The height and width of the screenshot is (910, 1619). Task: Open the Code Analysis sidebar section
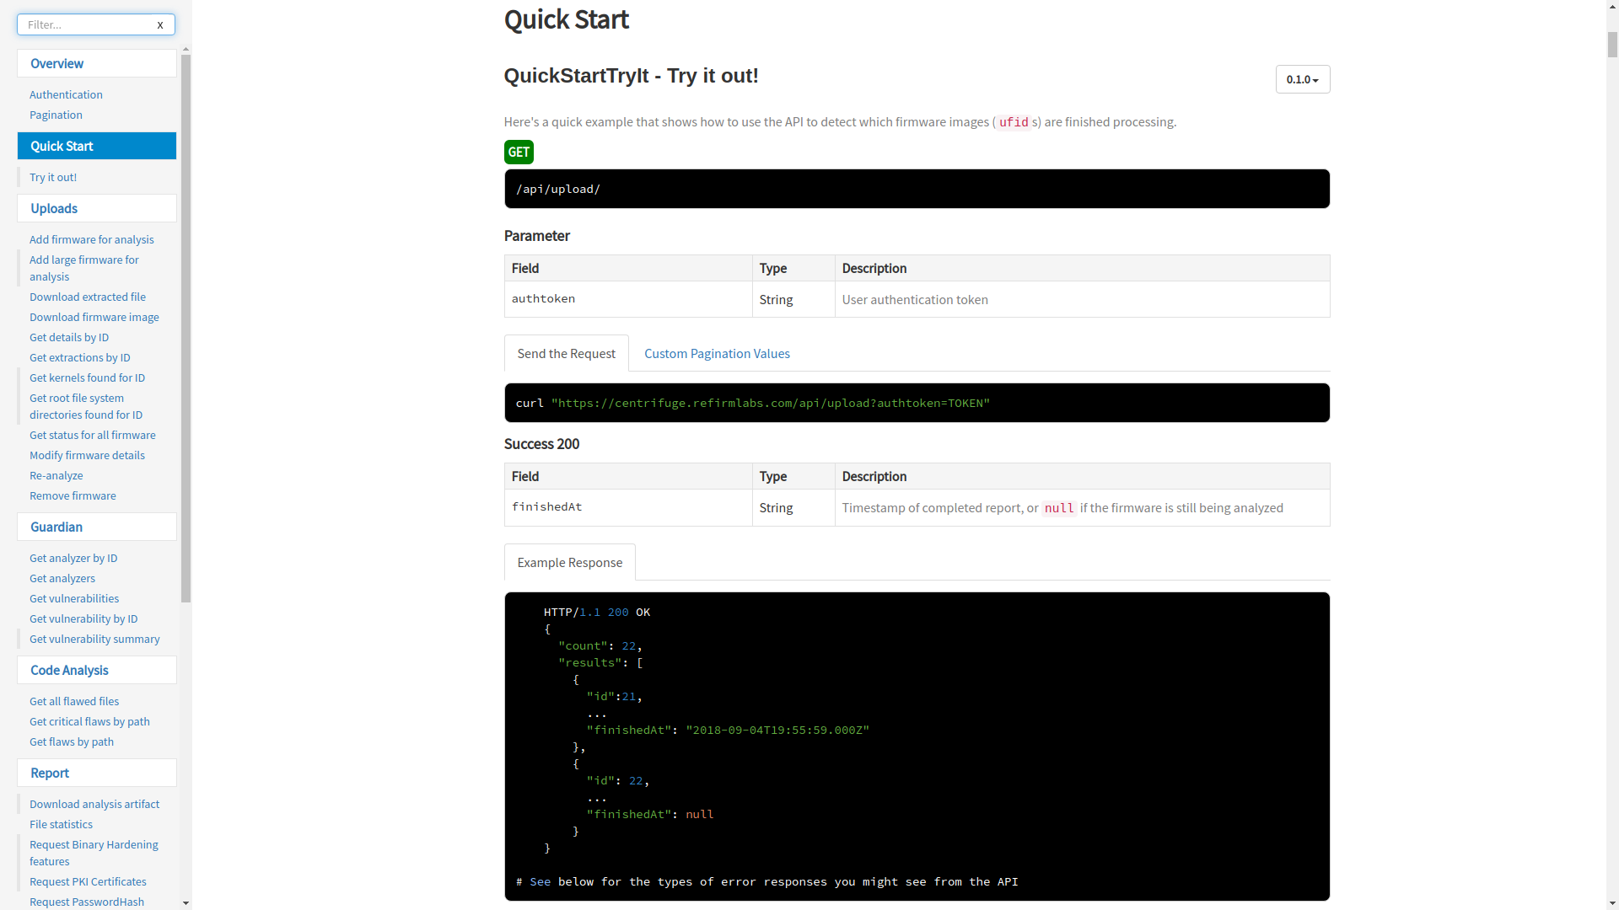click(97, 670)
